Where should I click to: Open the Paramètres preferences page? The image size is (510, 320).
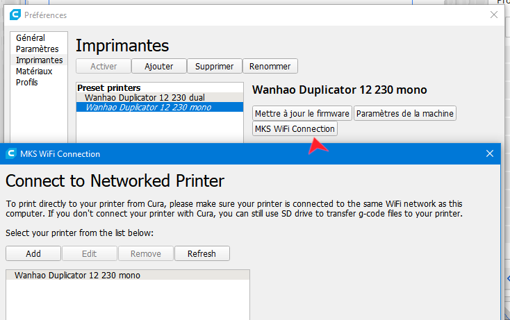tap(38, 49)
